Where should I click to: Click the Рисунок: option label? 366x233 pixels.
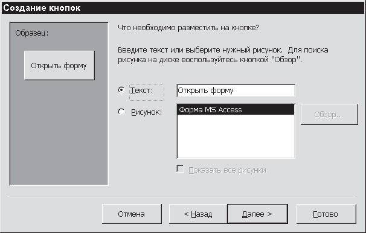click(146, 112)
